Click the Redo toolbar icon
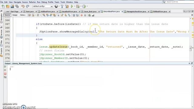194x109 pixels. 28,6
